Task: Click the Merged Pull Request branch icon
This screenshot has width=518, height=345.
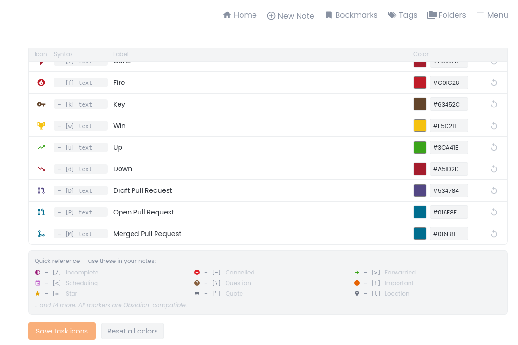Action: (41, 234)
